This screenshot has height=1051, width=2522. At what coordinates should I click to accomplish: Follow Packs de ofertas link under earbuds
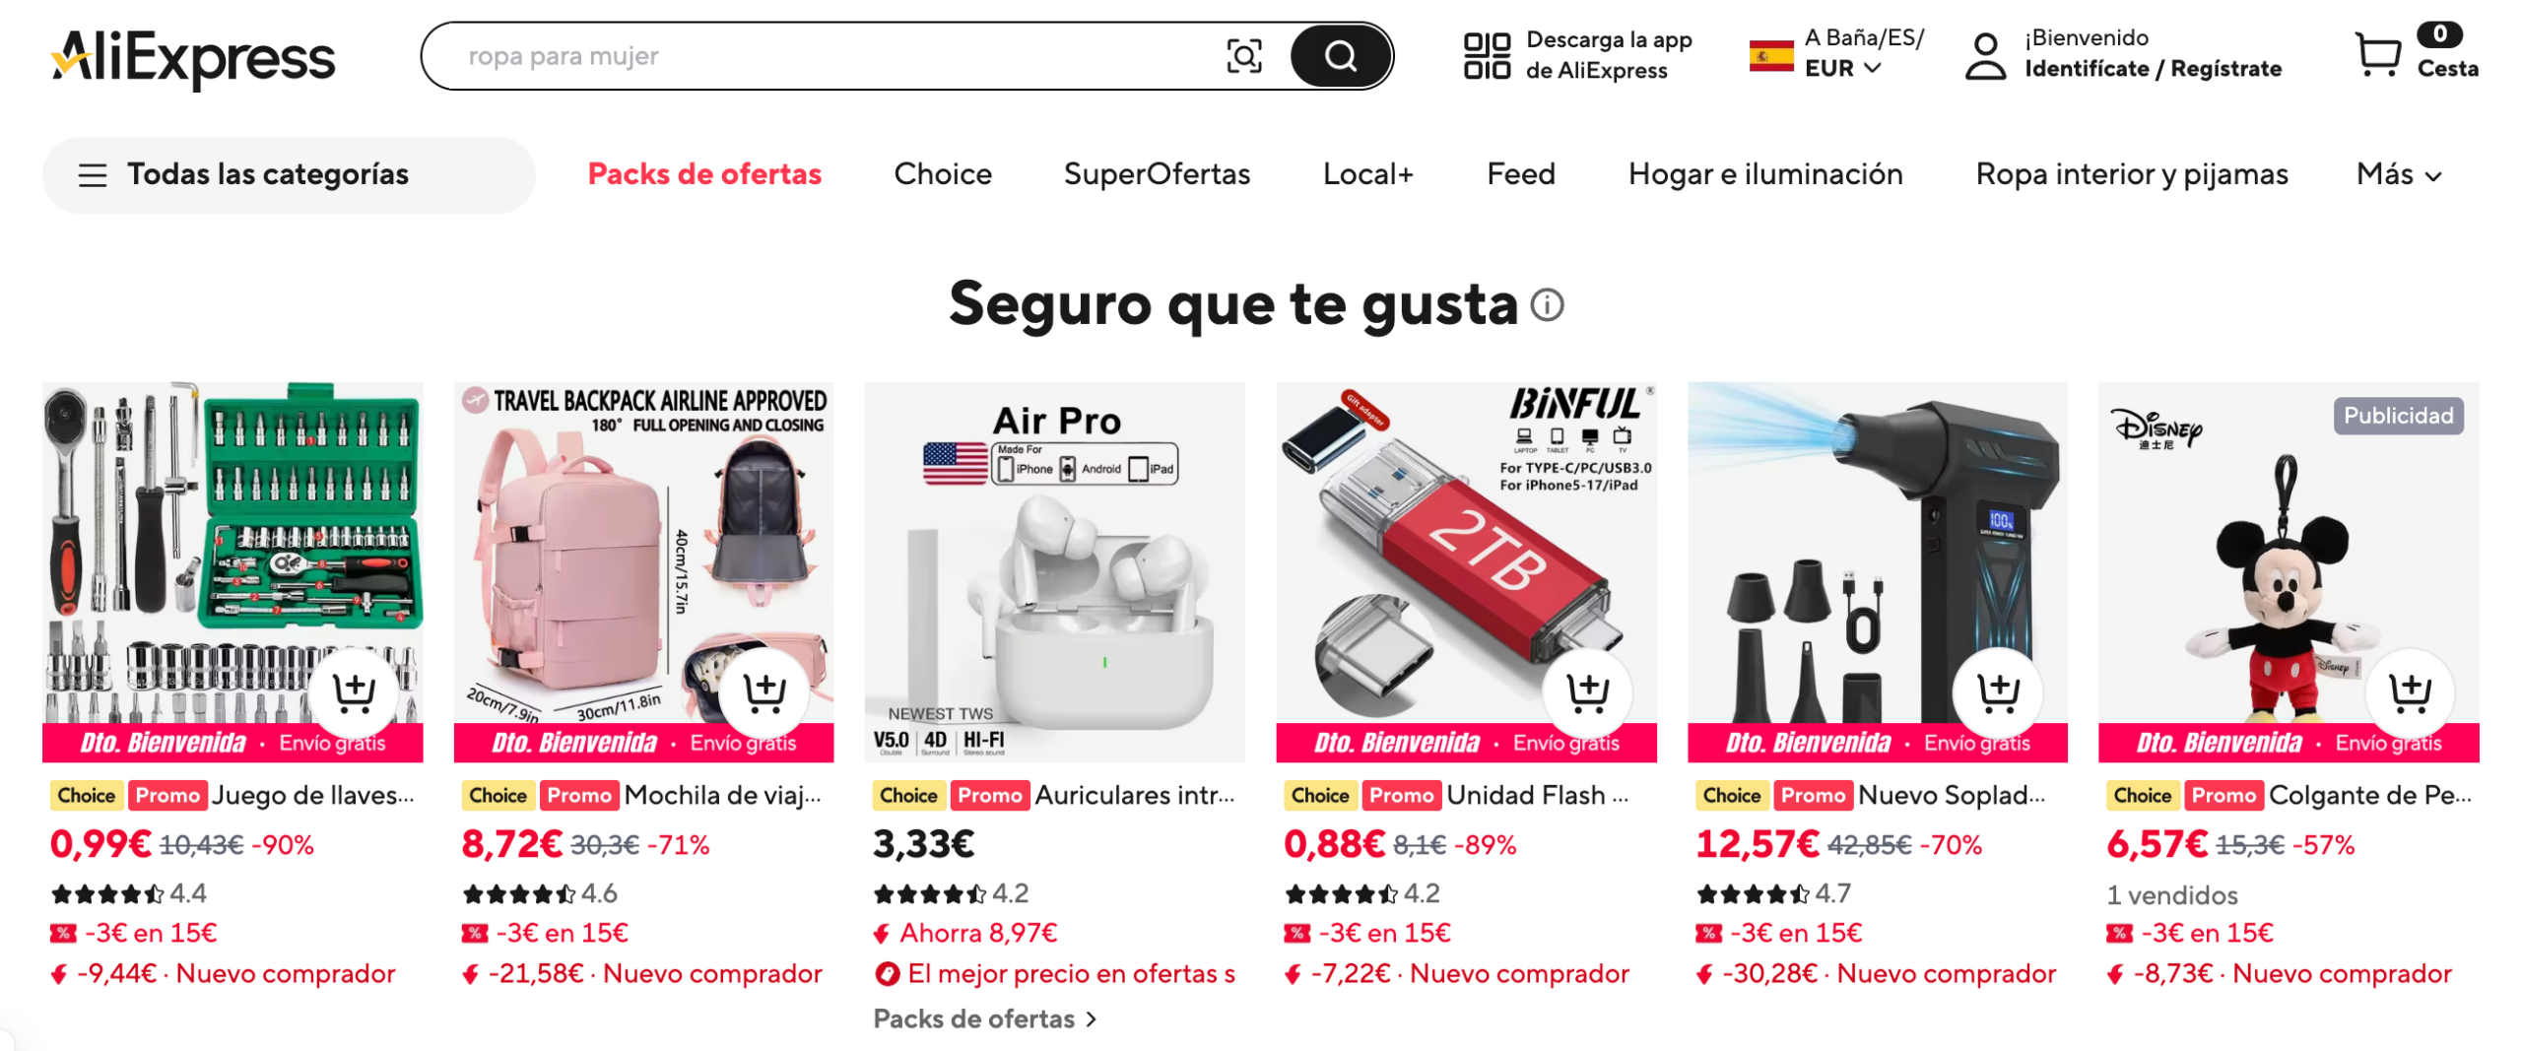point(984,1018)
